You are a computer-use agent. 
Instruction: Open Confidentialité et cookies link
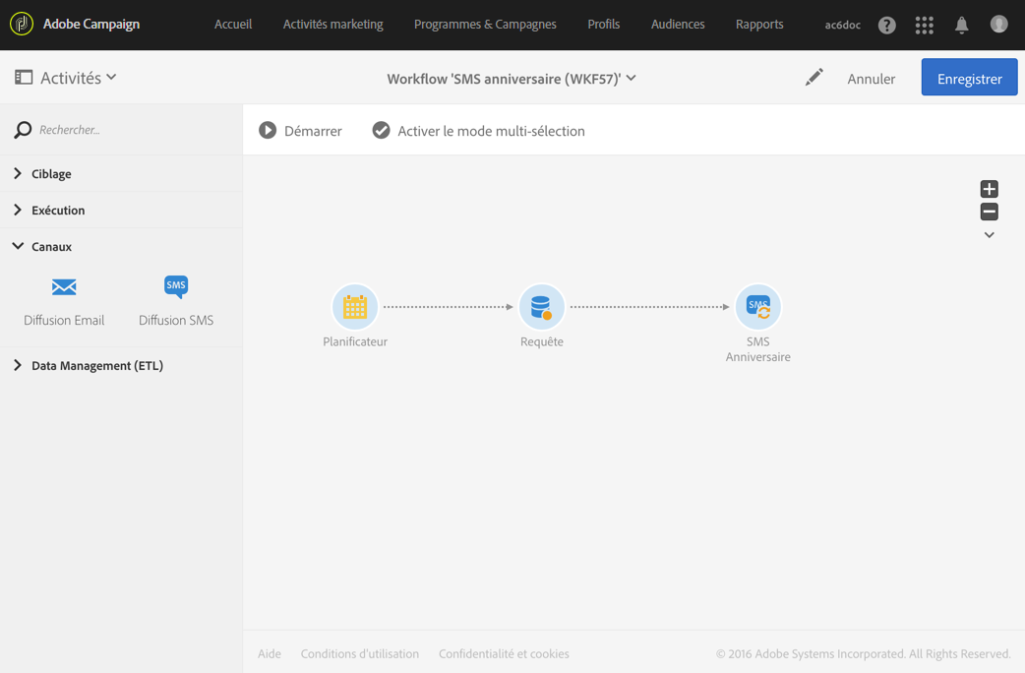click(x=504, y=653)
